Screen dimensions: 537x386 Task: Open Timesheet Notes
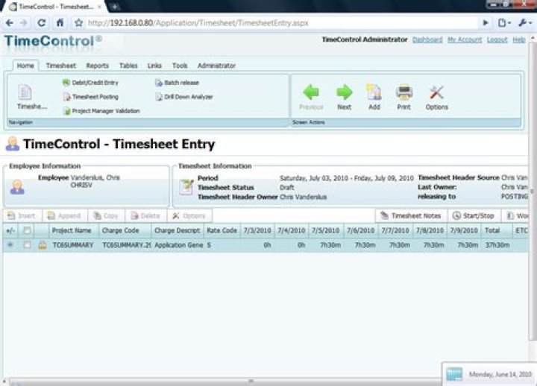(x=411, y=215)
